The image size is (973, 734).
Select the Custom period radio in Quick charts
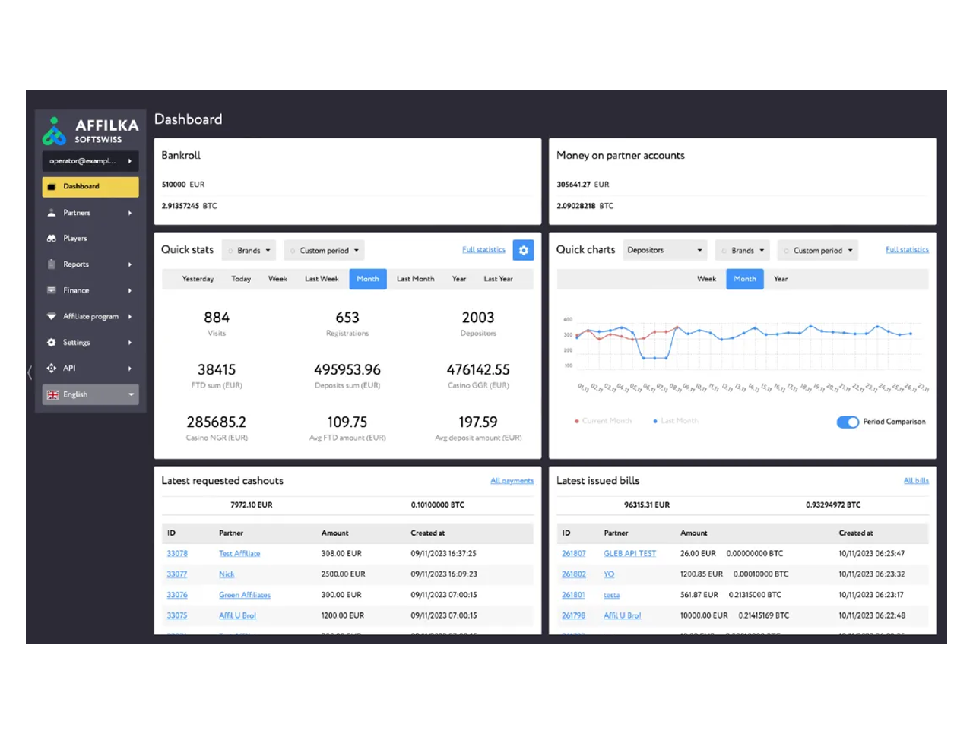[x=787, y=250]
